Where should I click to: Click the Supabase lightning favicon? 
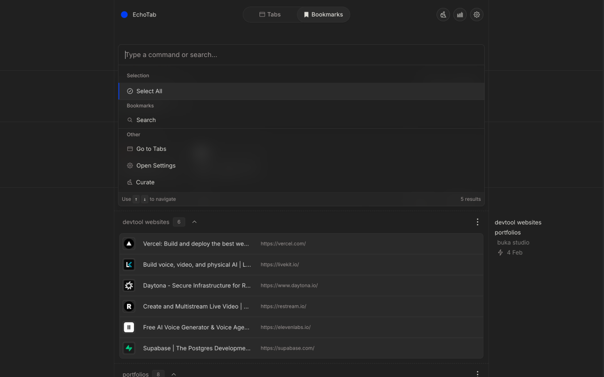[x=129, y=348]
